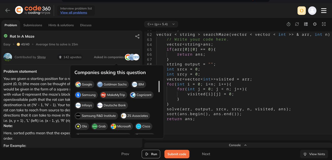Open the C++ (g++ 5.4) language dropdown
The height and width of the screenshot is (160, 332).
click(x=161, y=24)
